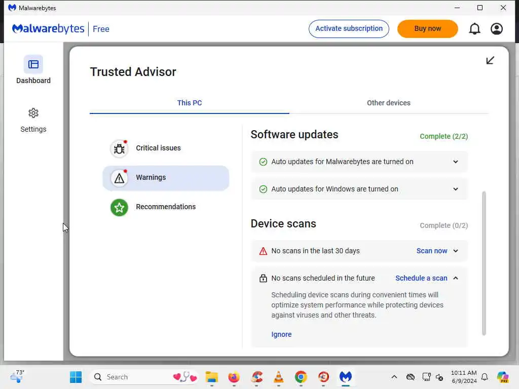Switch to This PC tab
This screenshot has height=389, width=519.
pos(190,103)
